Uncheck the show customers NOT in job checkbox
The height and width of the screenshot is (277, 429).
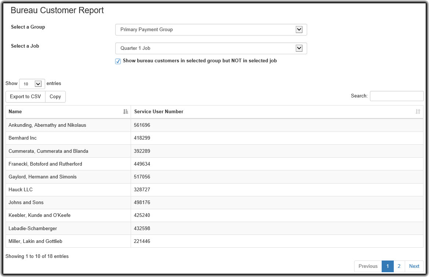[118, 61]
